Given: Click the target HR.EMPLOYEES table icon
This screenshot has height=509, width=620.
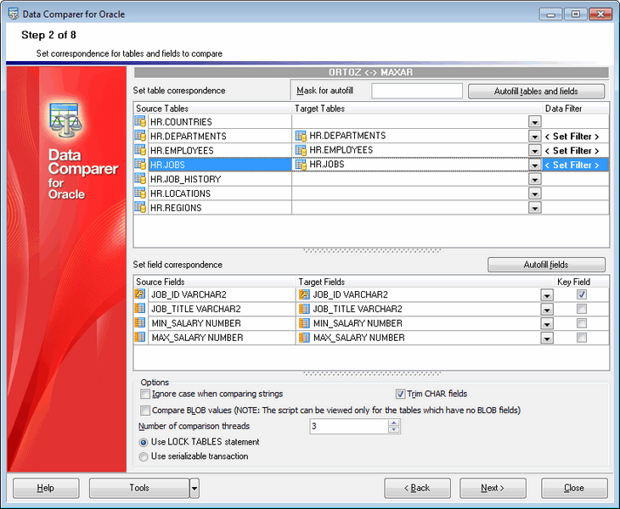Looking at the screenshot, I should pyautogui.click(x=301, y=150).
